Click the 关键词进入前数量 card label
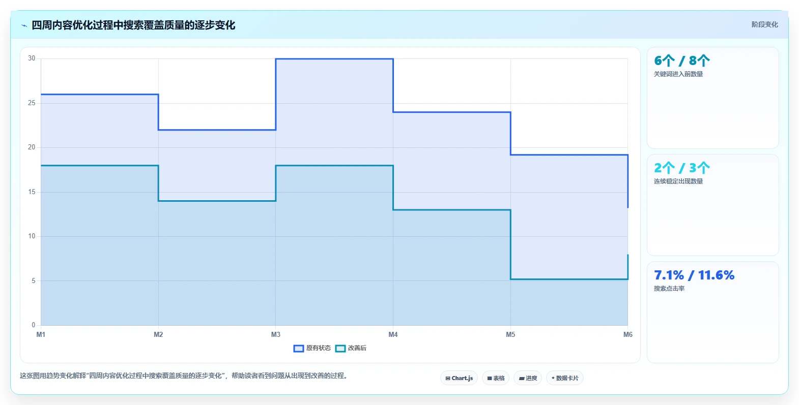 click(678, 74)
